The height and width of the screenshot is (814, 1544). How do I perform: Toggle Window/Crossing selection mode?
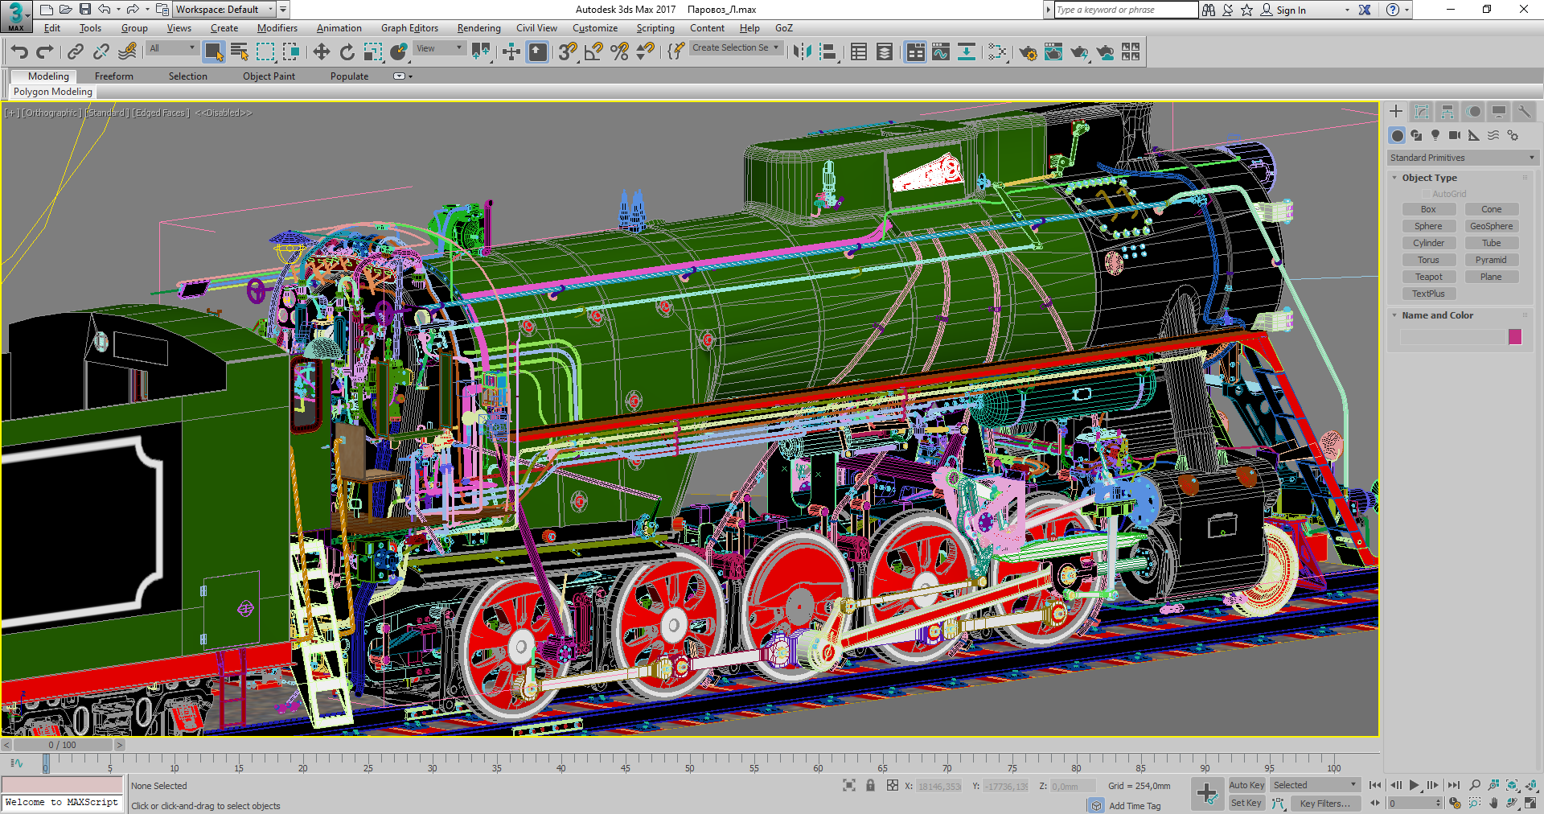pyautogui.click(x=291, y=52)
